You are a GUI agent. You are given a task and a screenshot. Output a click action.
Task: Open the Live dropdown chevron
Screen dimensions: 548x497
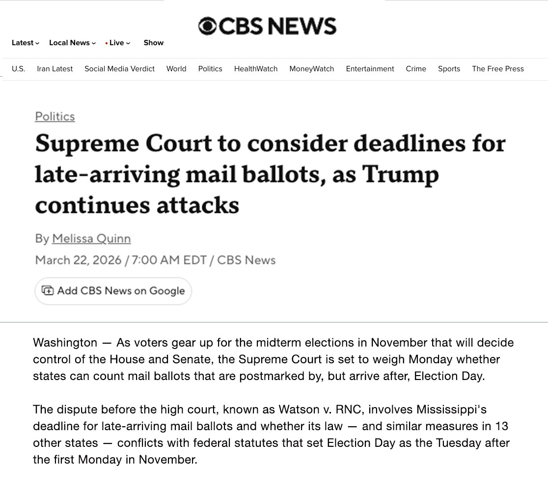[x=128, y=43]
